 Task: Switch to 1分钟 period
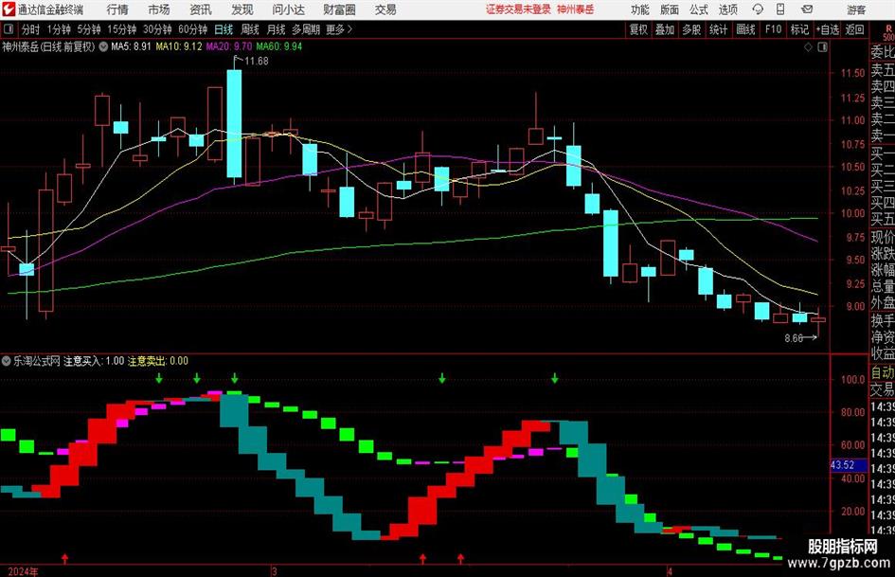point(59,29)
